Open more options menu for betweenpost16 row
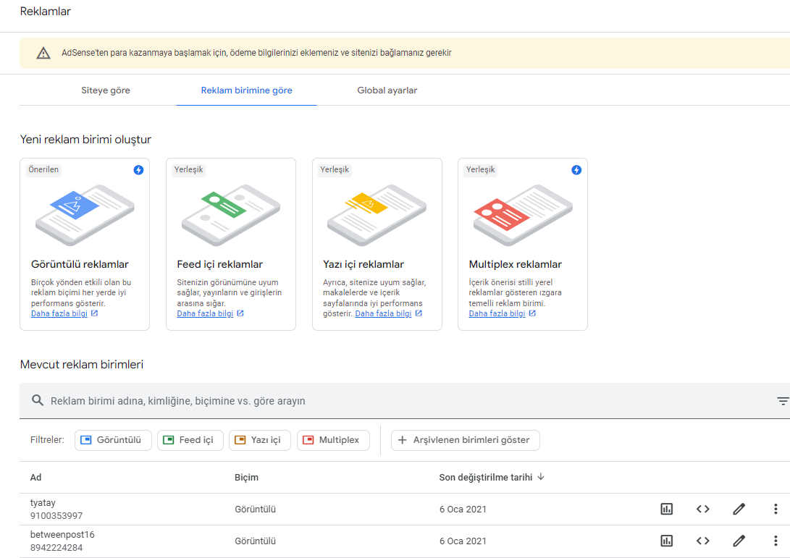790x558 pixels. (x=776, y=541)
